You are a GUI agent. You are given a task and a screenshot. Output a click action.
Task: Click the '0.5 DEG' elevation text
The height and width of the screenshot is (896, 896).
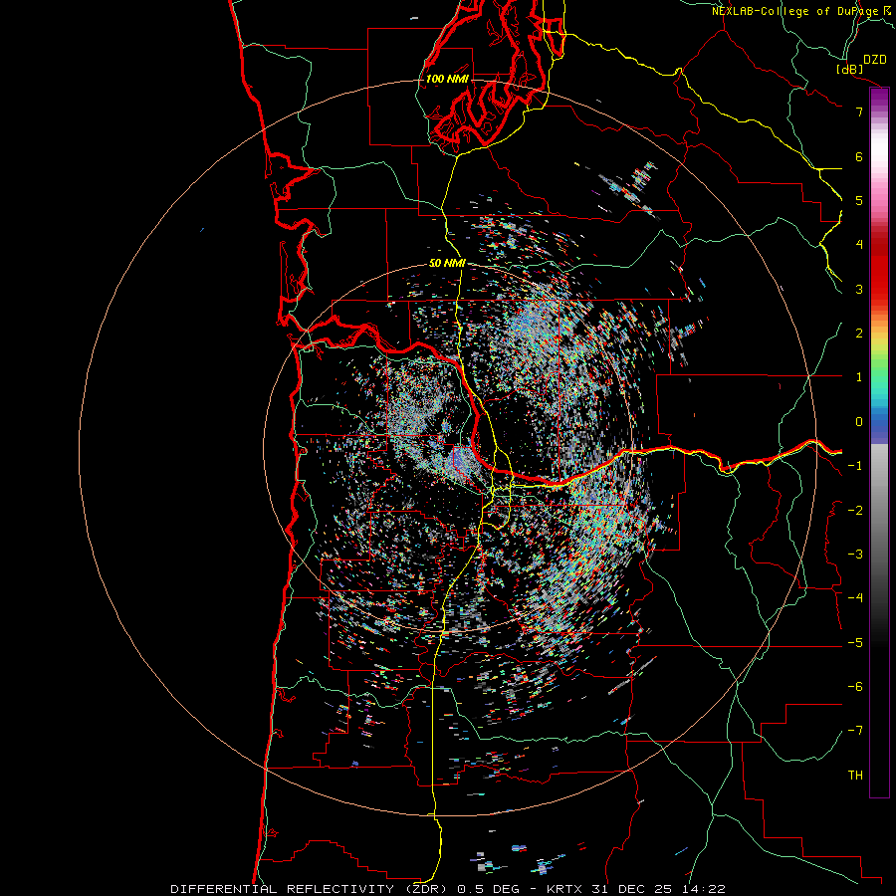pyautogui.click(x=489, y=889)
